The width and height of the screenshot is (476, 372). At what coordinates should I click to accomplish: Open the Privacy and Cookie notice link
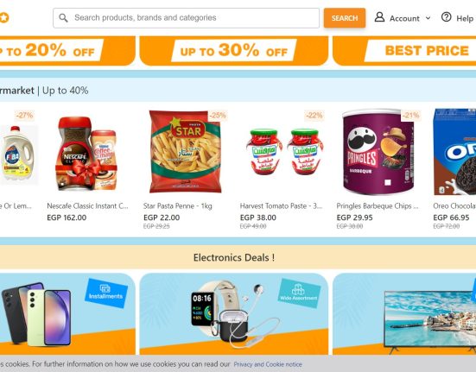[268, 364]
